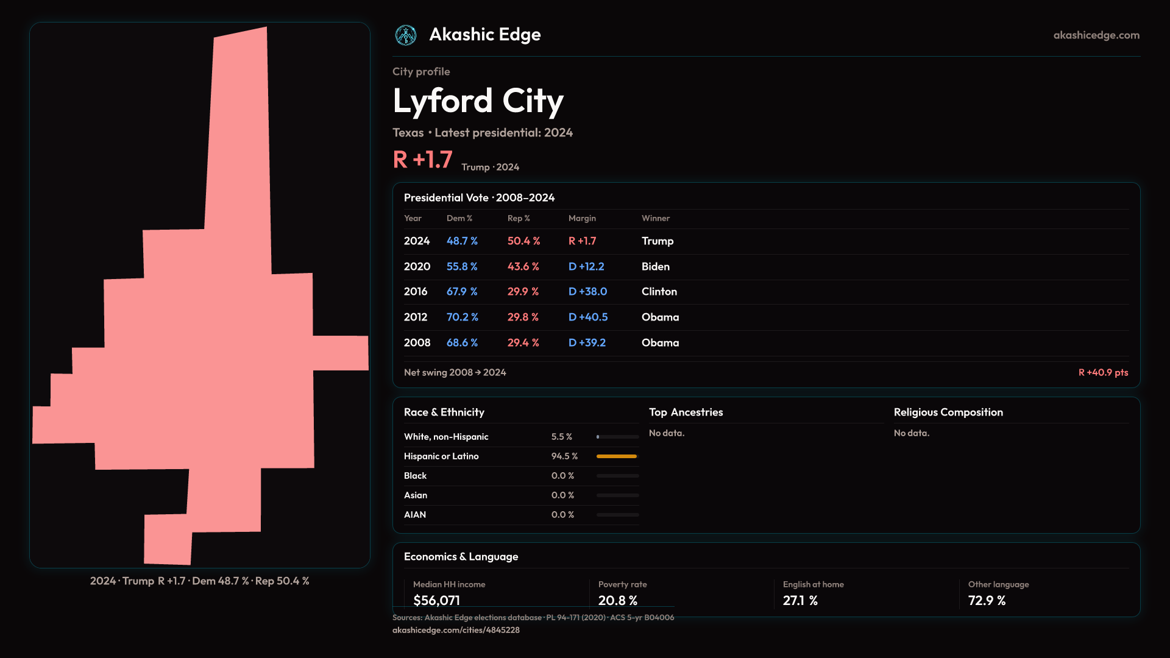Click the Other language 72.9 % figure
The image size is (1170, 658).
pyautogui.click(x=987, y=601)
